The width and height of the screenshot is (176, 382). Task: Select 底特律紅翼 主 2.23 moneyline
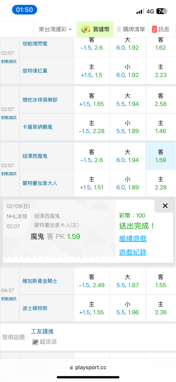point(161,71)
